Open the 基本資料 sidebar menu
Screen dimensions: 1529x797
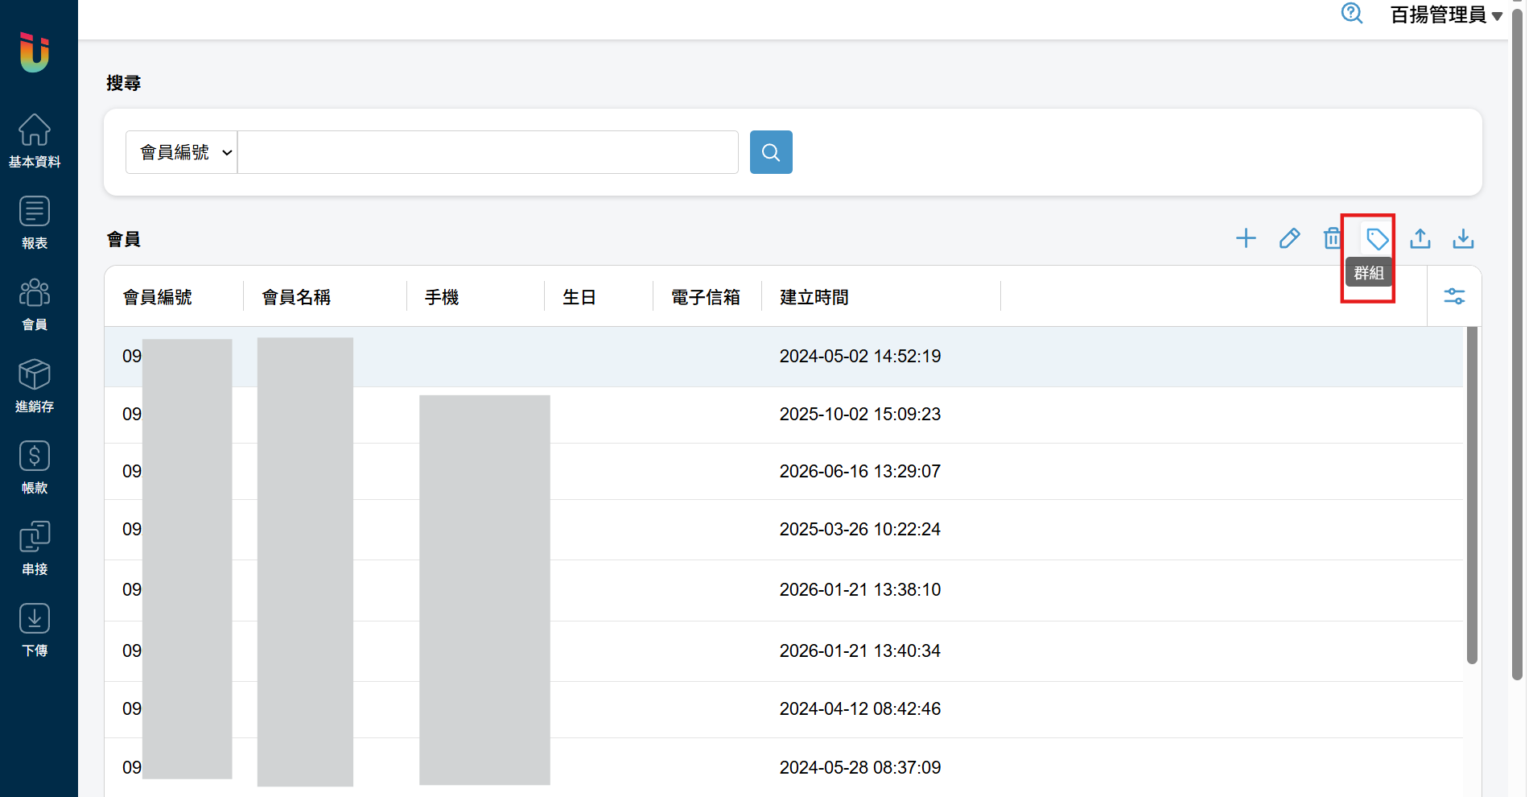click(35, 141)
